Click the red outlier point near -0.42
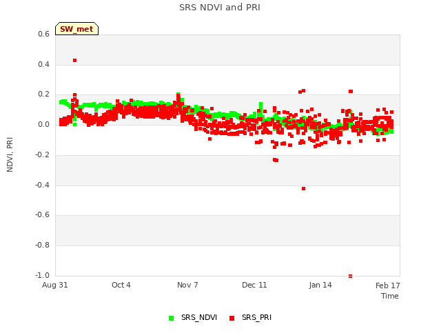The height and width of the screenshot is (331, 441). (x=303, y=188)
